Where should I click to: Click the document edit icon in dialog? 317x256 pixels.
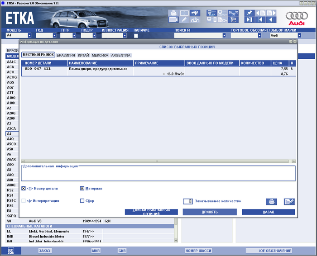click(289, 202)
